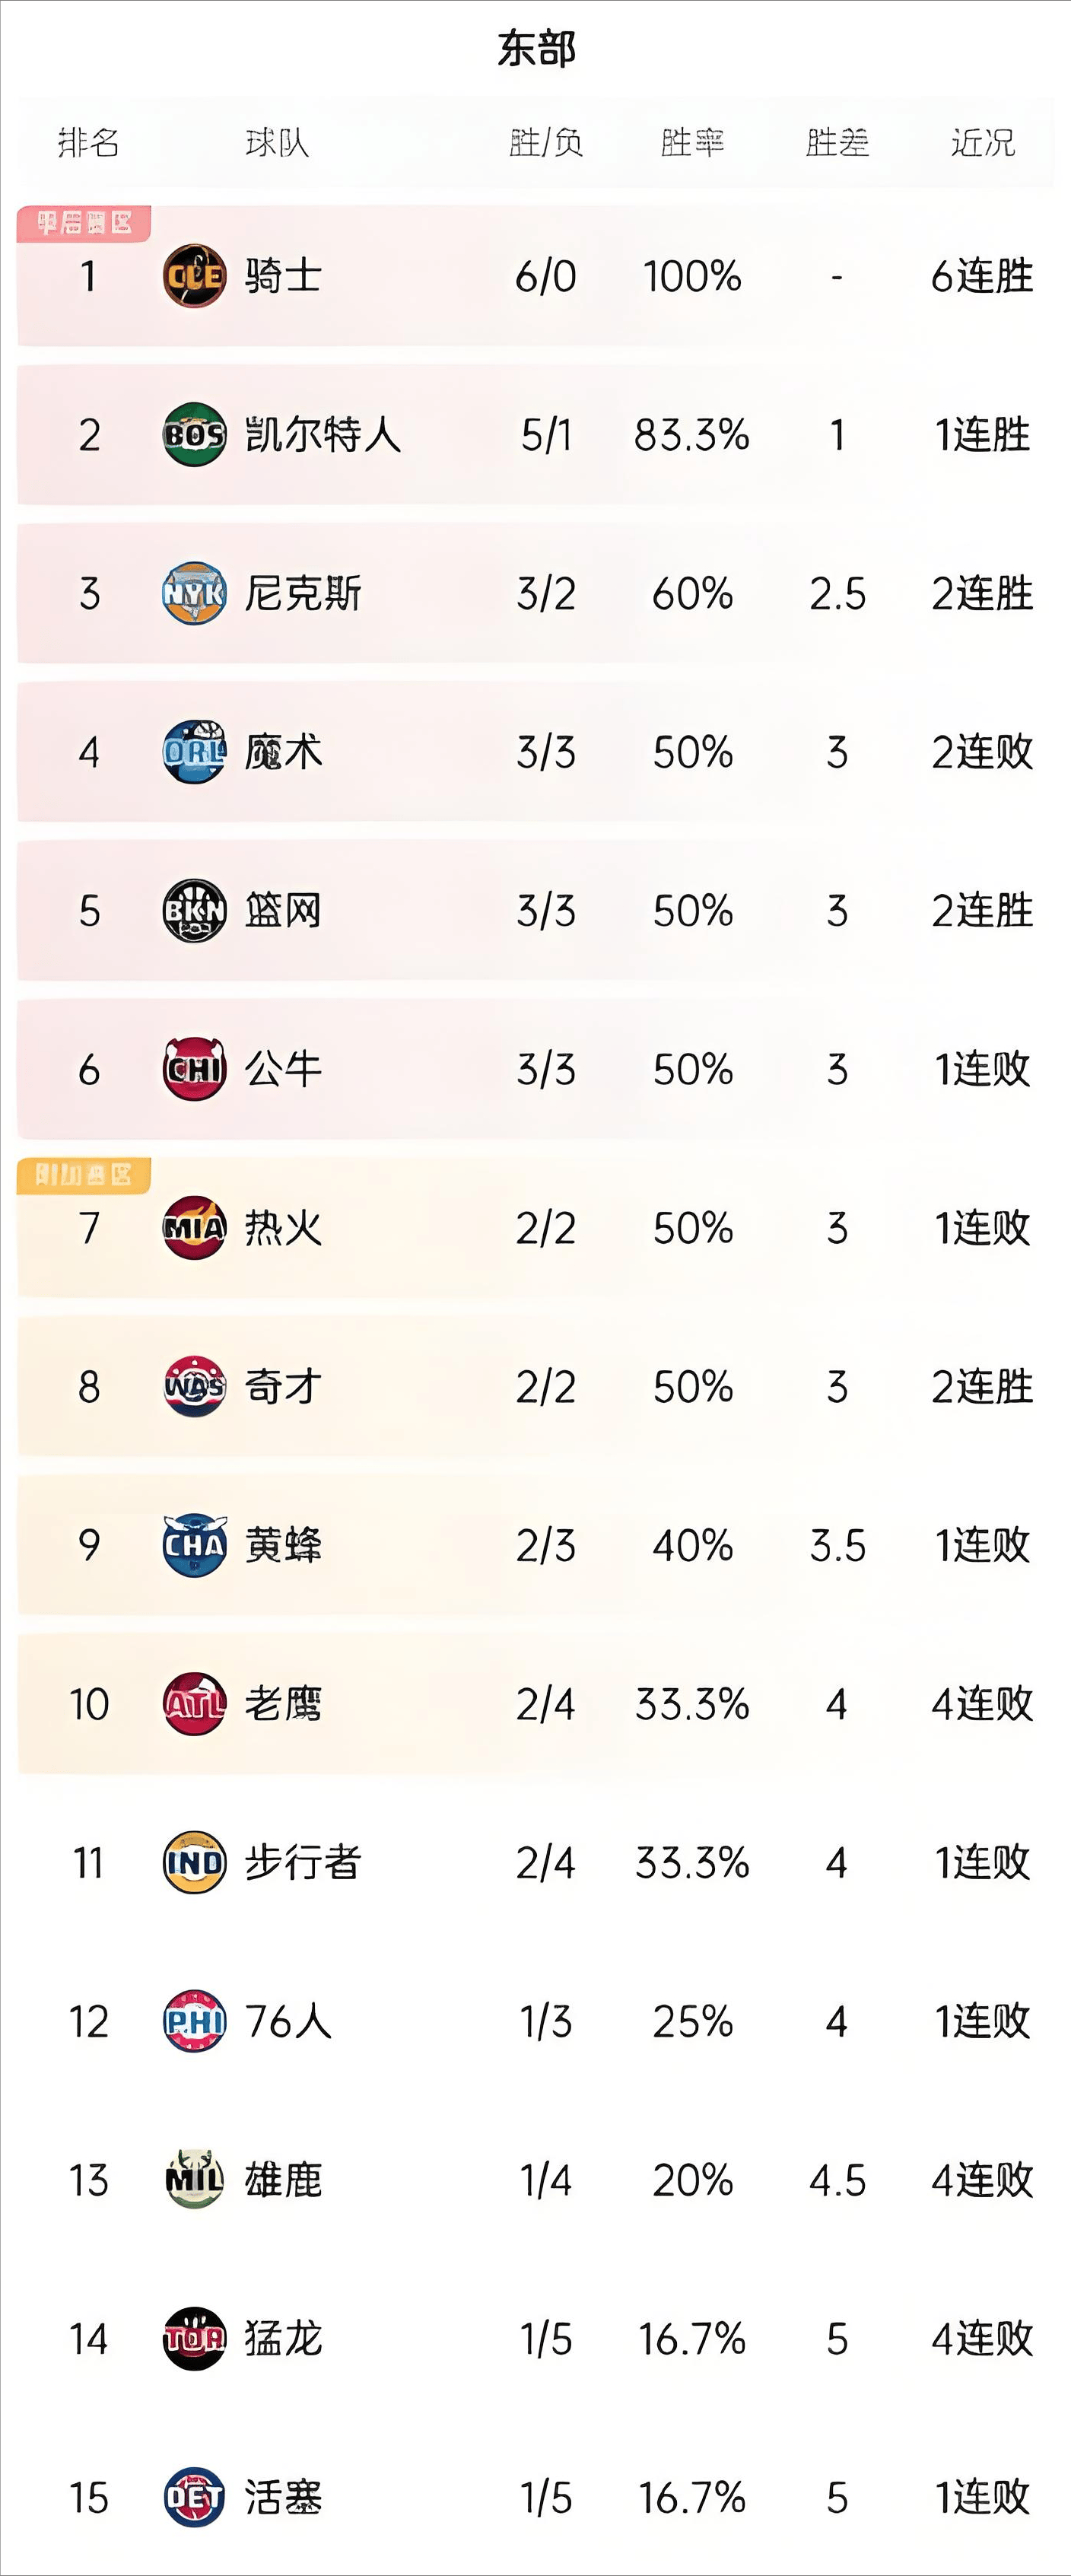
Task: Tap the Nets BKN team logo
Action: [x=194, y=911]
